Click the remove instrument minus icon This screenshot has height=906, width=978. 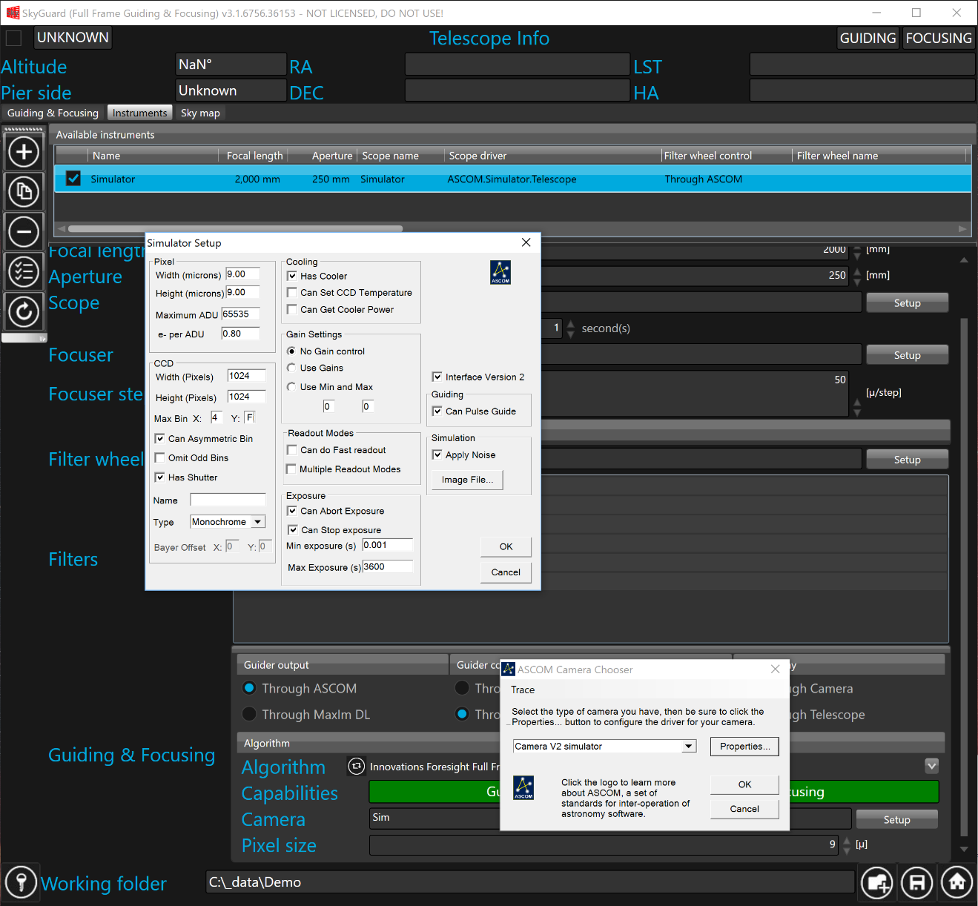coord(24,232)
